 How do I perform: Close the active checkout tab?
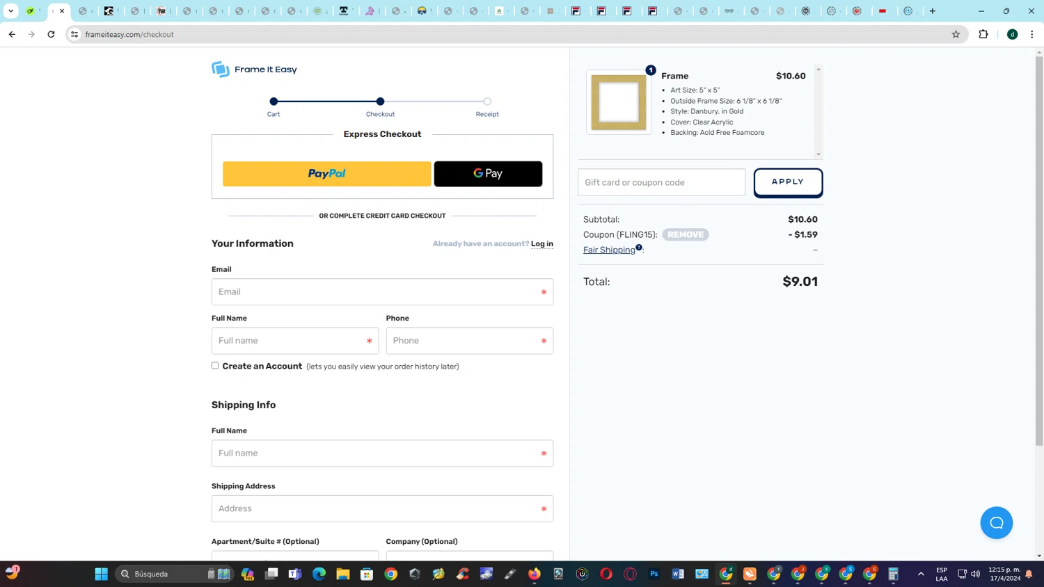(x=62, y=11)
